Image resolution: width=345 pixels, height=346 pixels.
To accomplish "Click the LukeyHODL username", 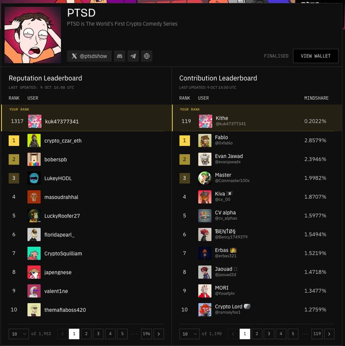I will tap(58, 178).
